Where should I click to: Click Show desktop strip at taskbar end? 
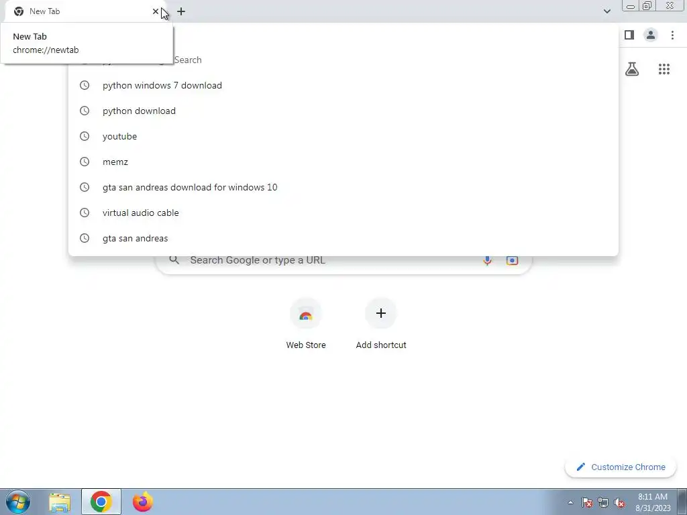click(x=682, y=502)
